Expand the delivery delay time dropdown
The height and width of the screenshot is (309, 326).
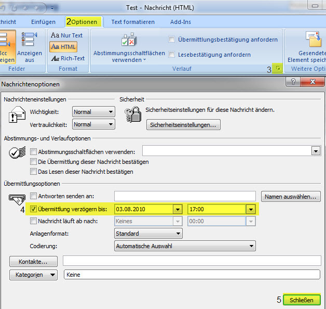pyautogui.click(x=251, y=209)
